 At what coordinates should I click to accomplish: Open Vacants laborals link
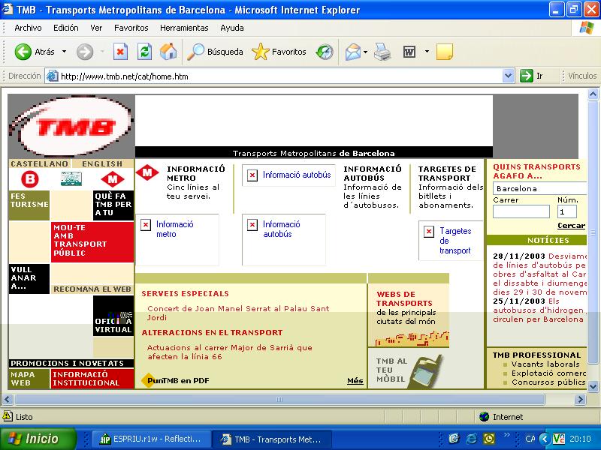tap(545, 364)
